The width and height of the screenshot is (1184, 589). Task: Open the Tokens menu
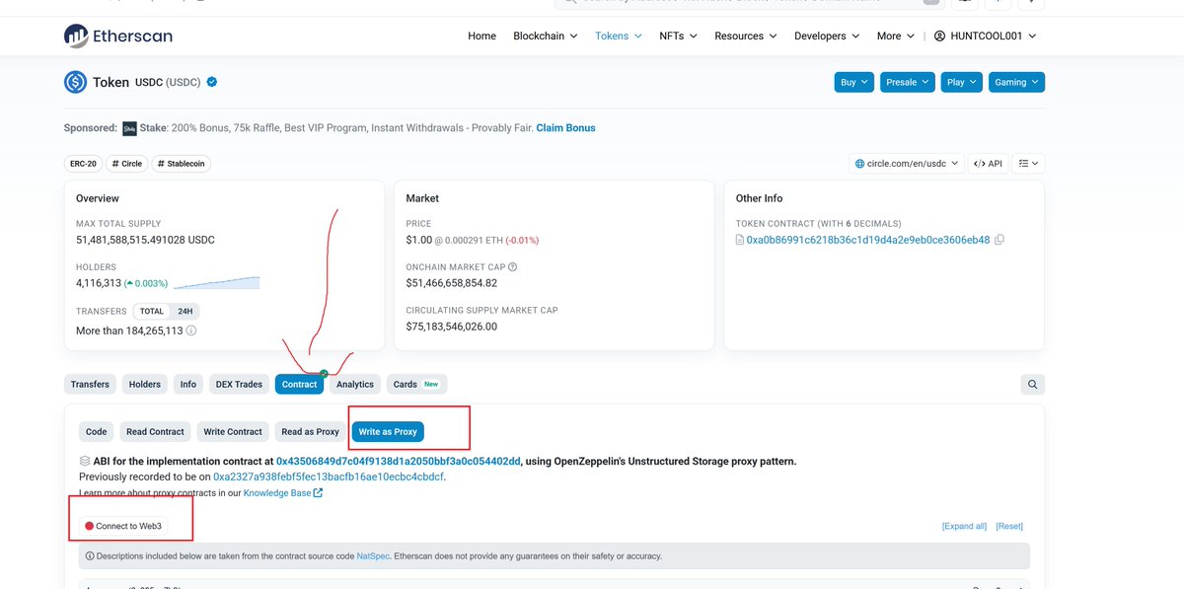pyautogui.click(x=619, y=36)
